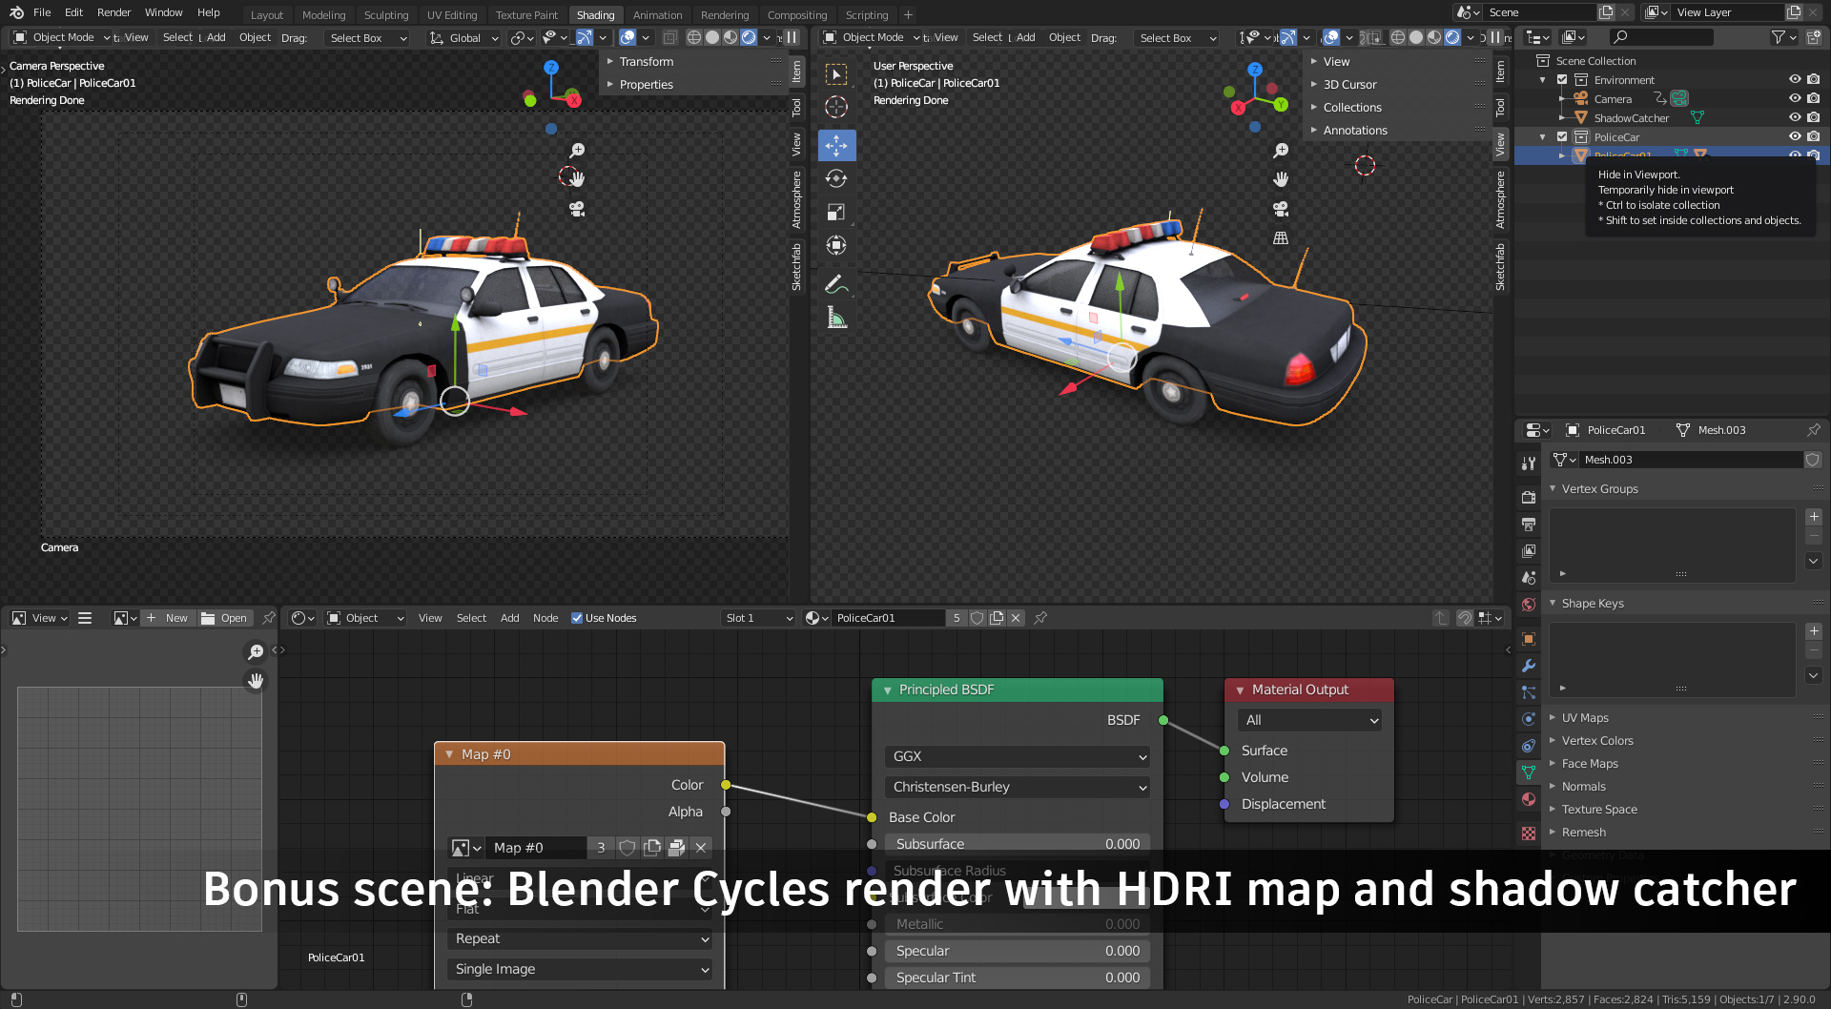The height and width of the screenshot is (1009, 1831).
Task: Open the GGX distribution dropdown on Principled BSDF
Action: 1017,756
